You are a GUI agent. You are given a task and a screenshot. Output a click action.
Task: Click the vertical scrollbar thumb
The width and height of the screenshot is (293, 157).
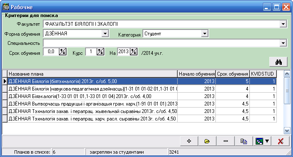[287, 91]
